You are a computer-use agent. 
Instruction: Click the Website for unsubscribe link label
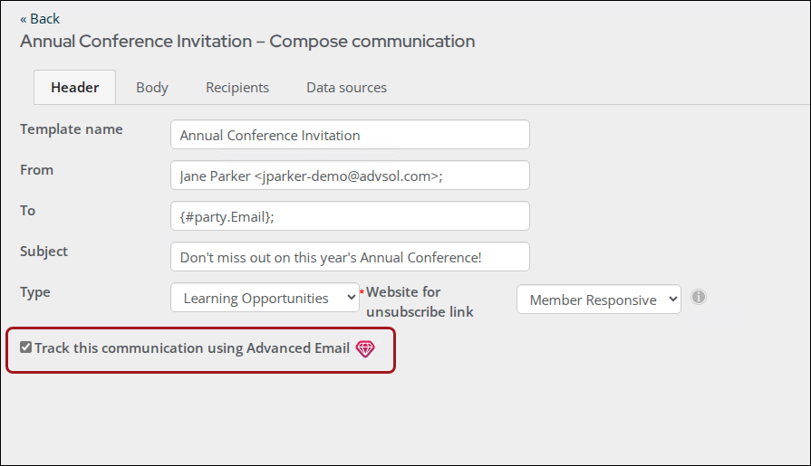click(x=420, y=301)
